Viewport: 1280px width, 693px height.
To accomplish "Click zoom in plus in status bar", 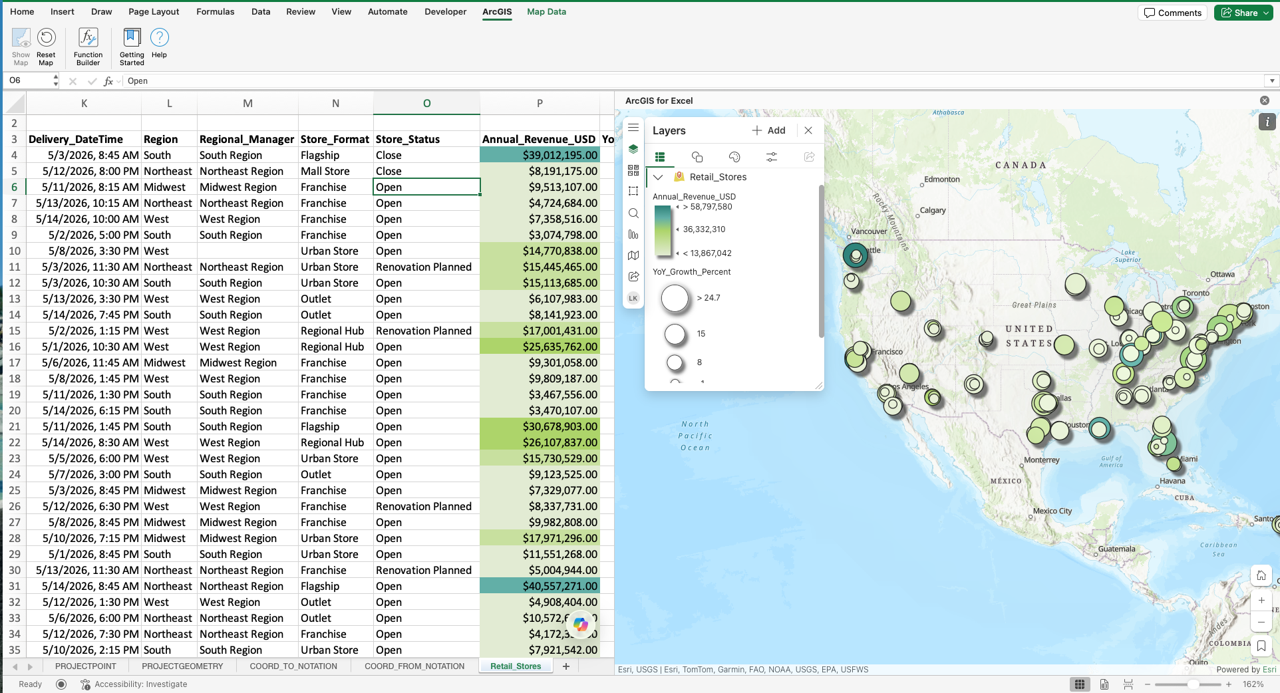I will (x=1229, y=684).
